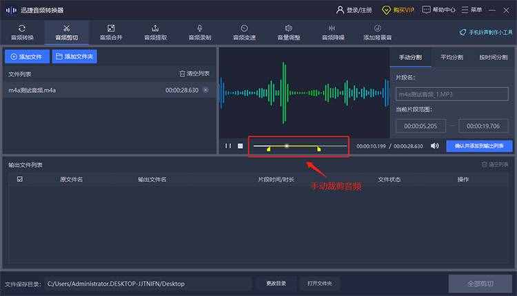Viewport: 517px width, 296px height.
Task: Click the right yellow trim handle
Action: point(318,149)
